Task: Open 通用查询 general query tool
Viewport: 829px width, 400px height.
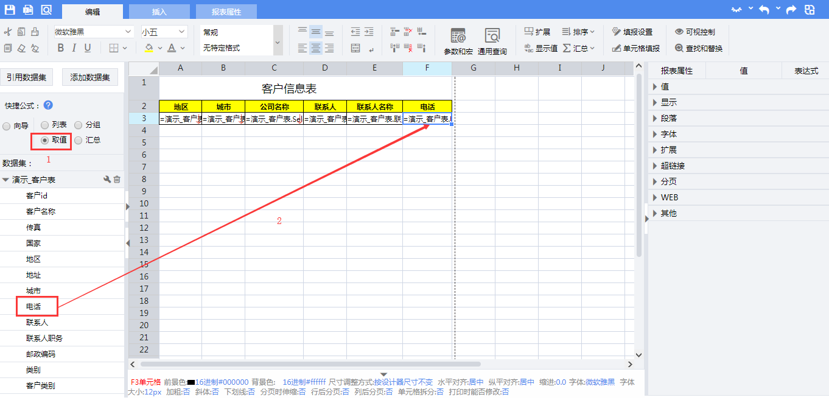Action: tap(492, 41)
